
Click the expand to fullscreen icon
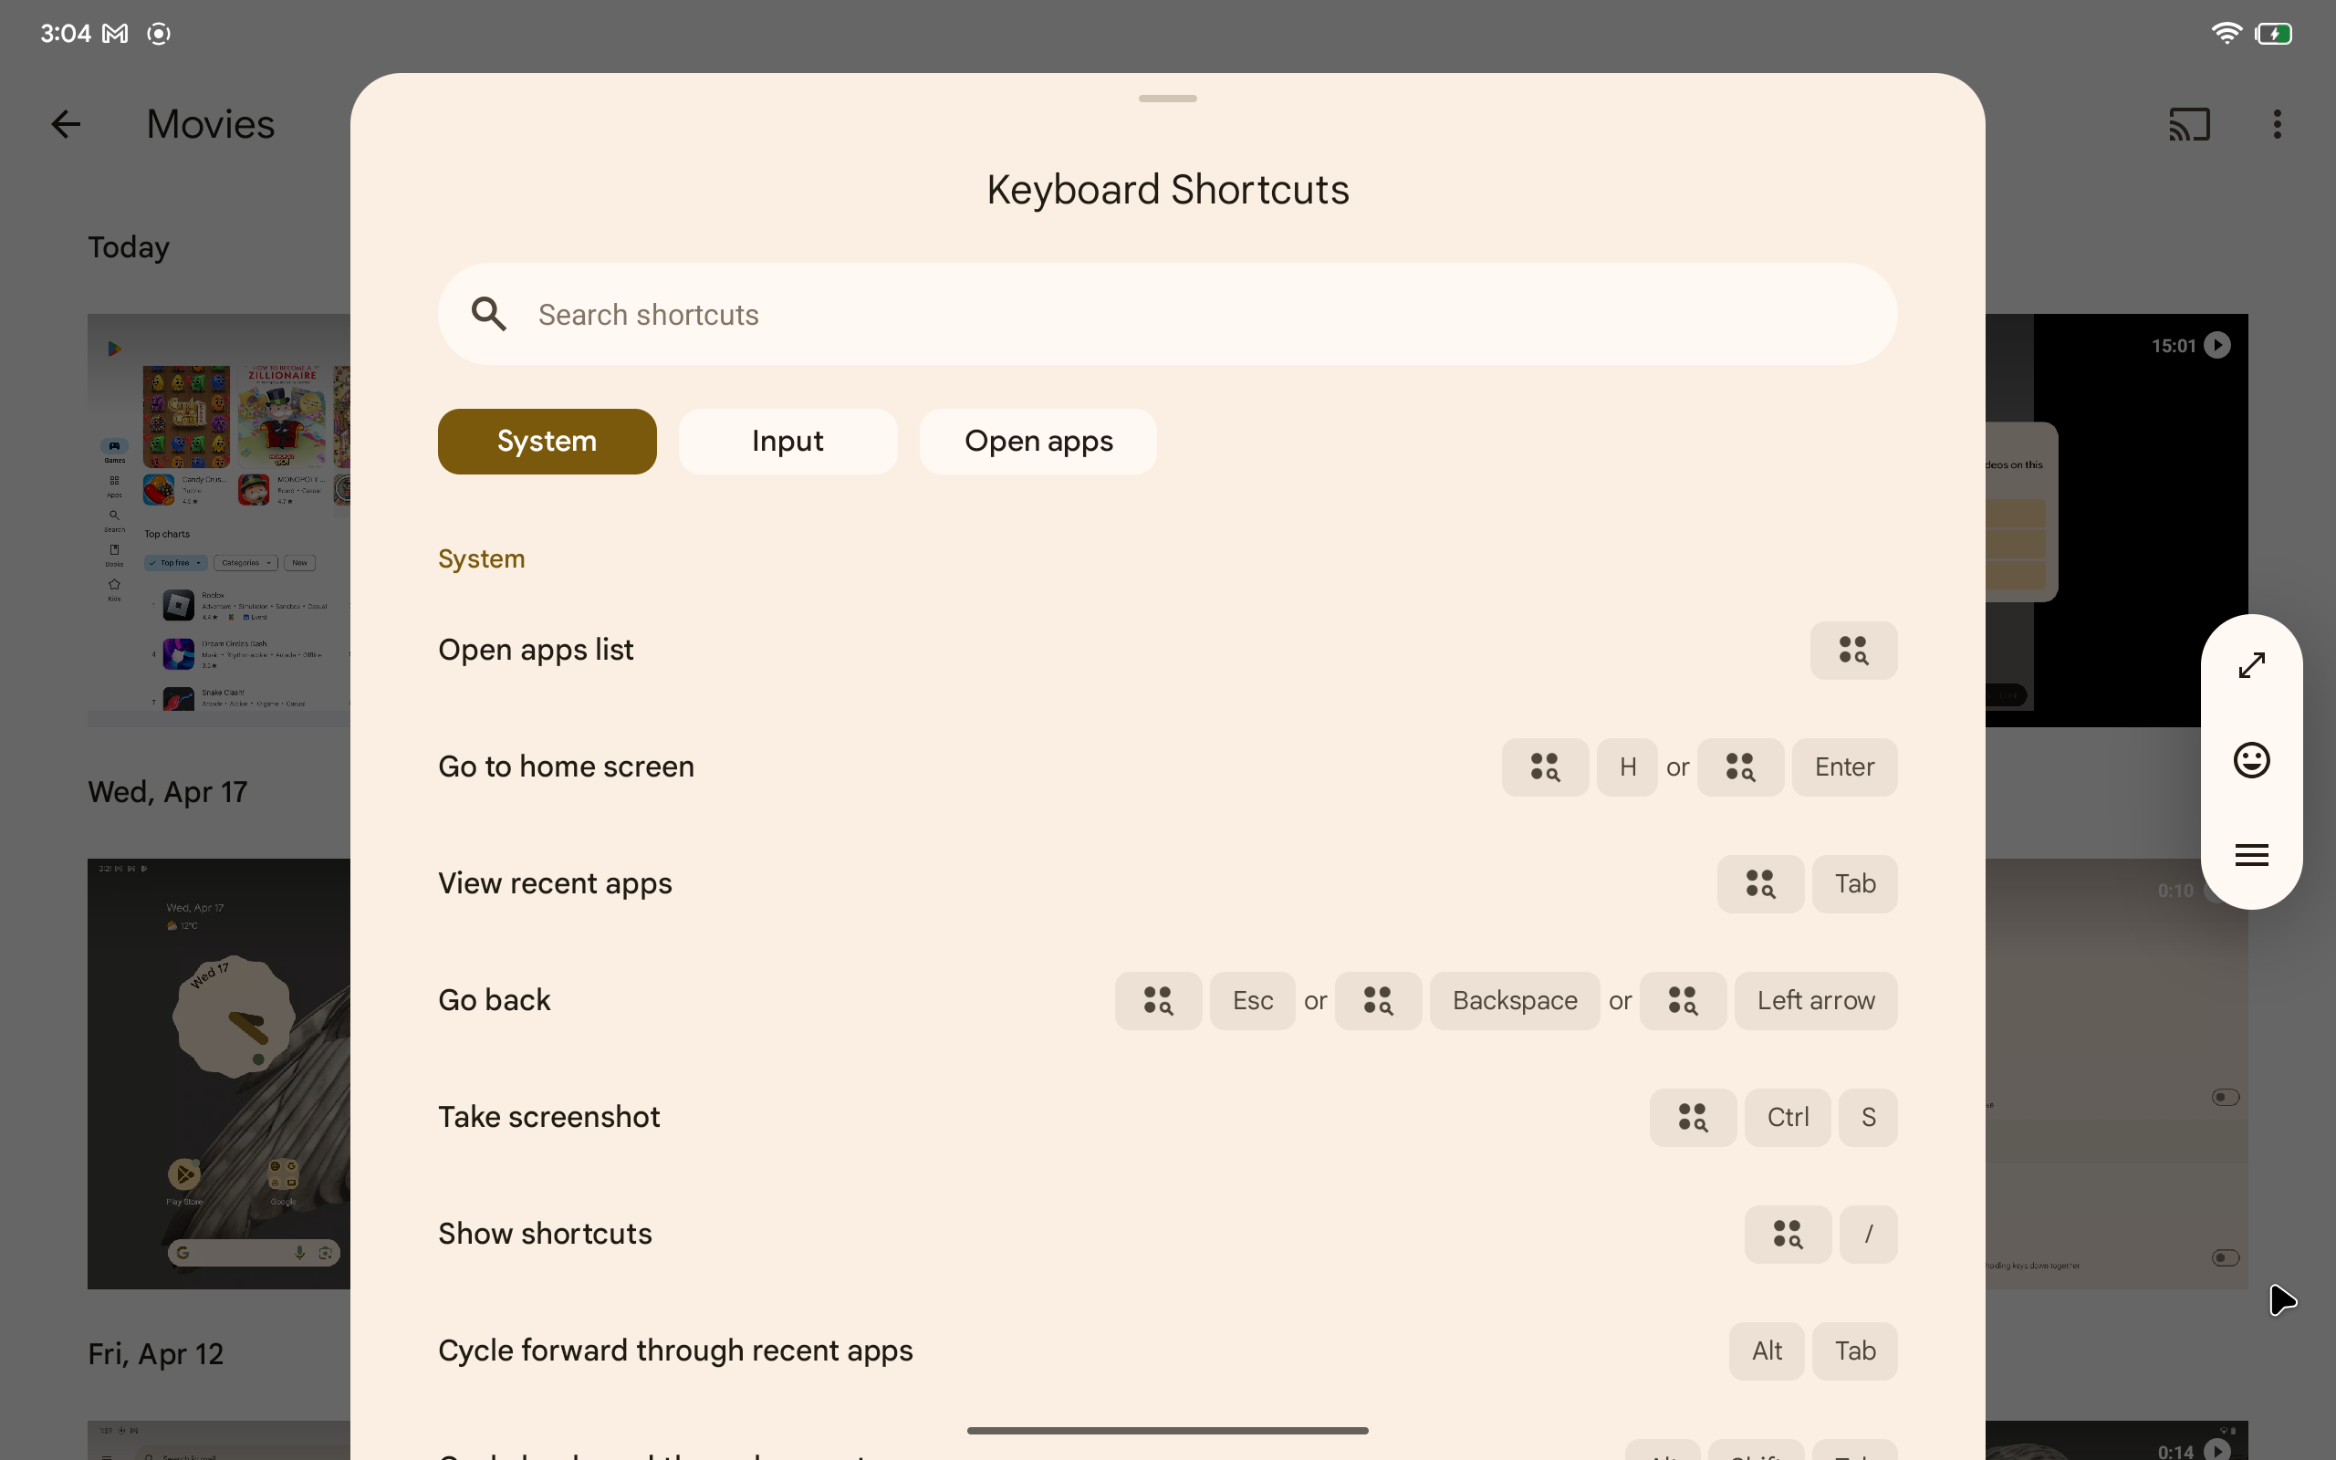(x=2250, y=664)
